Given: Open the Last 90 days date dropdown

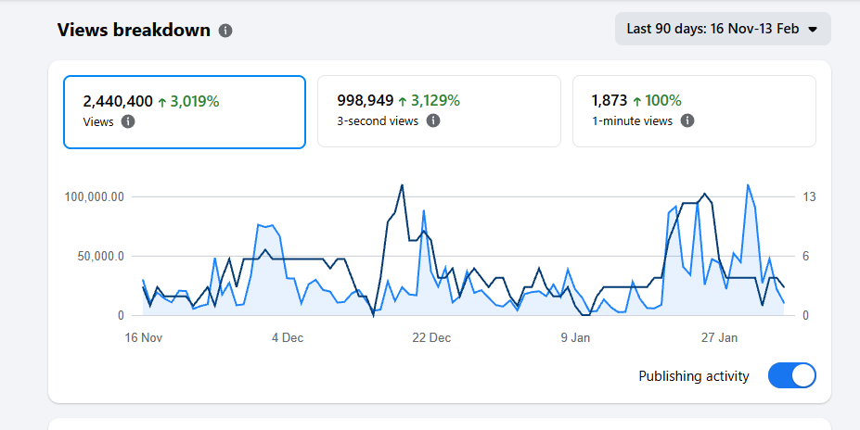Looking at the screenshot, I should tap(722, 29).
